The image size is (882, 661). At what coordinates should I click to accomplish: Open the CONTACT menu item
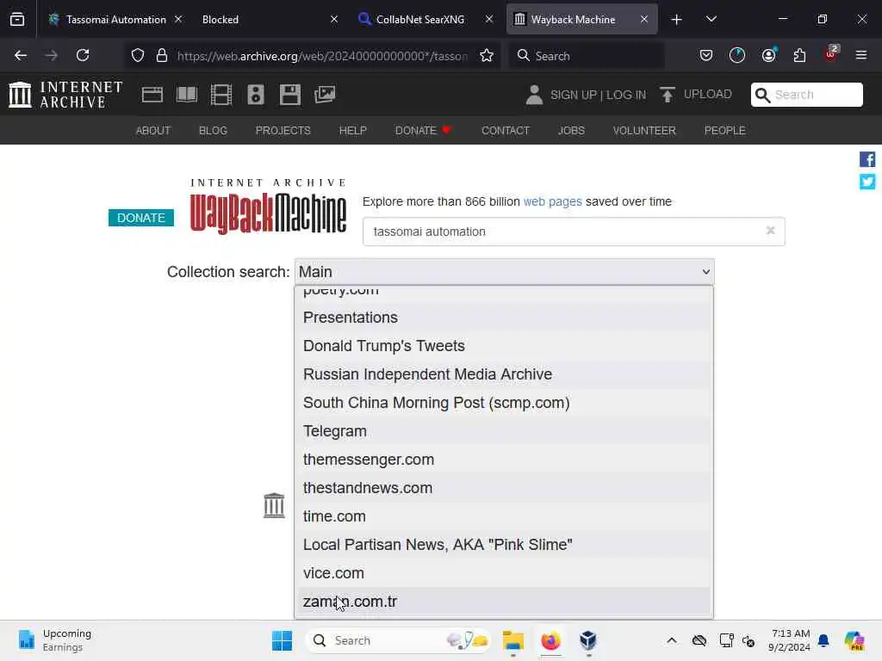tap(505, 131)
